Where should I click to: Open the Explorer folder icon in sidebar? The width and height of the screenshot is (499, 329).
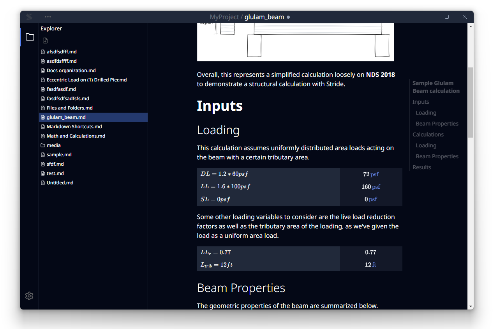pyautogui.click(x=30, y=37)
